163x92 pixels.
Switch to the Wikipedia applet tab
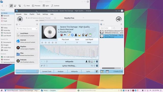click(74, 72)
